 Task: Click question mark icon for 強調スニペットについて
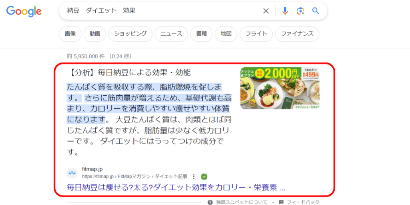click(x=210, y=202)
